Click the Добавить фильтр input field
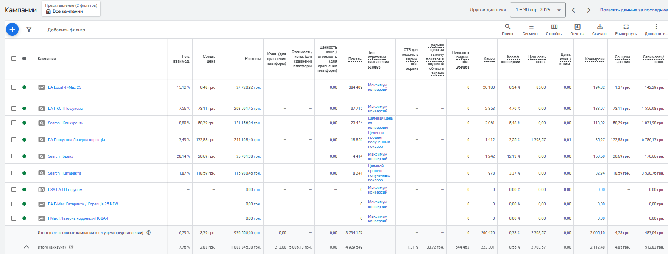The height and width of the screenshot is (254, 668). pyautogui.click(x=67, y=30)
